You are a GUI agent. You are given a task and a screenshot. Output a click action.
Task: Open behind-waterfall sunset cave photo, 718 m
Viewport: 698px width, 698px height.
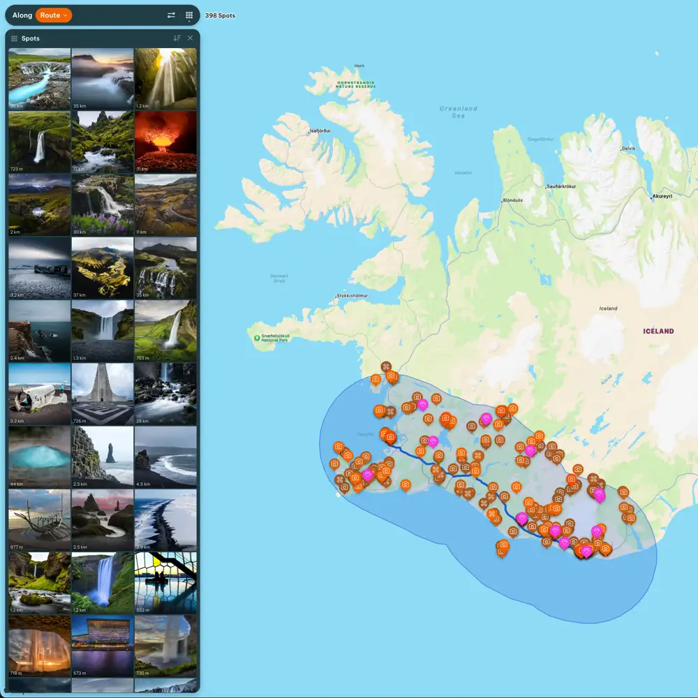(x=40, y=646)
